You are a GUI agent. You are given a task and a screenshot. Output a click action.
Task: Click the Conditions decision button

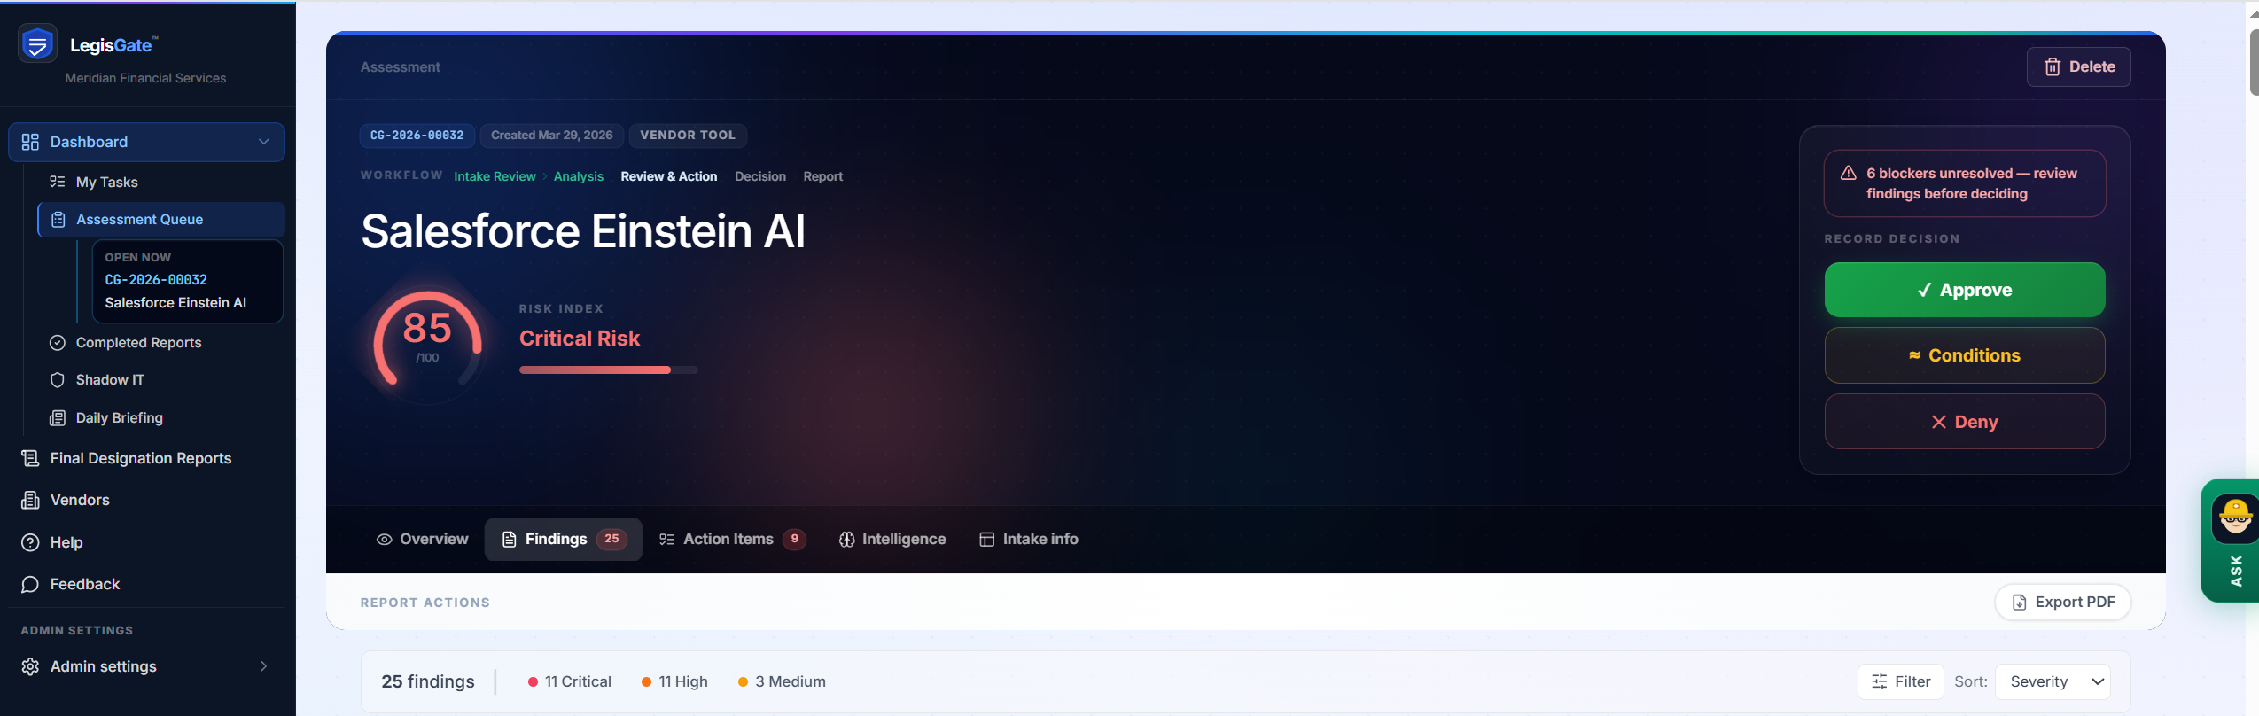(1965, 355)
